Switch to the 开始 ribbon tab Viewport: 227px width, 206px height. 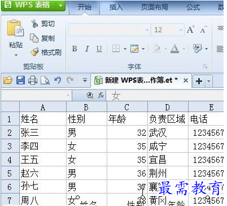point(85,7)
